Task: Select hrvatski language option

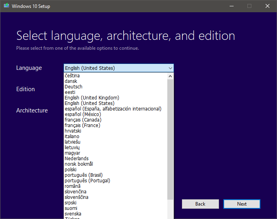Action: click(116, 131)
